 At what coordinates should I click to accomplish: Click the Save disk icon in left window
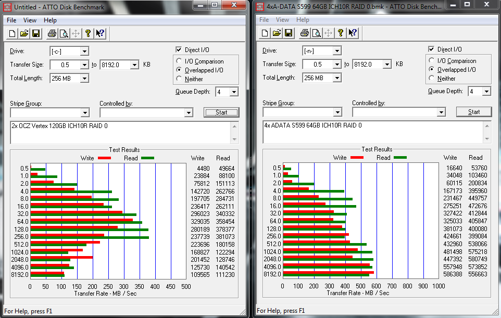pos(36,34)
